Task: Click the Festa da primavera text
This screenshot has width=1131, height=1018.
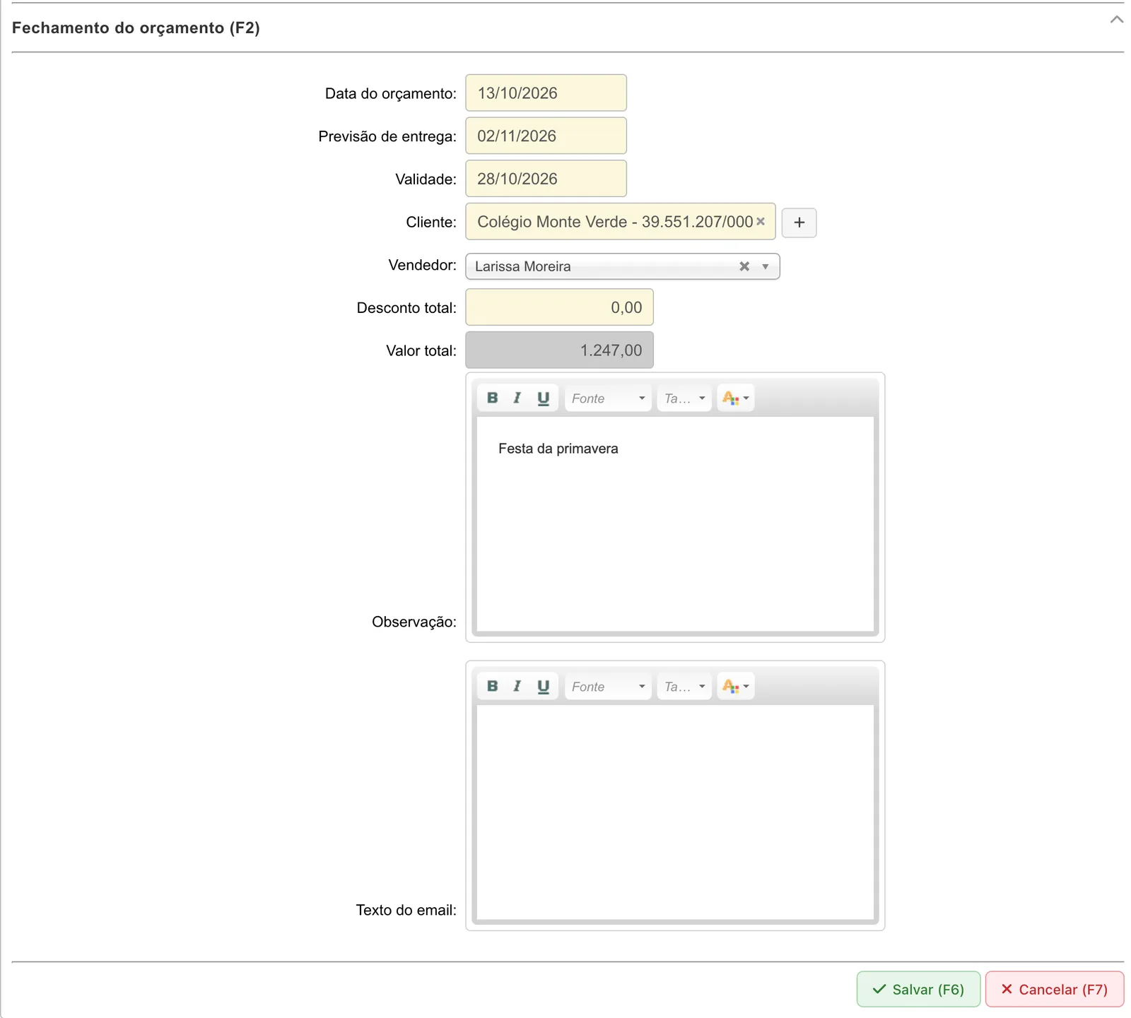Action: [558, 449]
